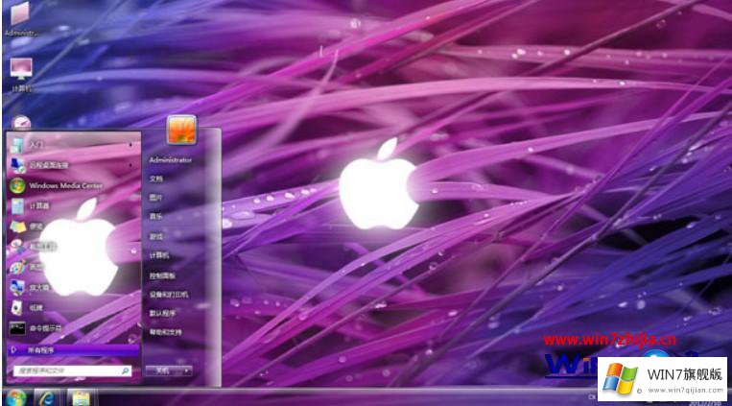Open the Getting Started (入门) program entry

coord(74,145)
